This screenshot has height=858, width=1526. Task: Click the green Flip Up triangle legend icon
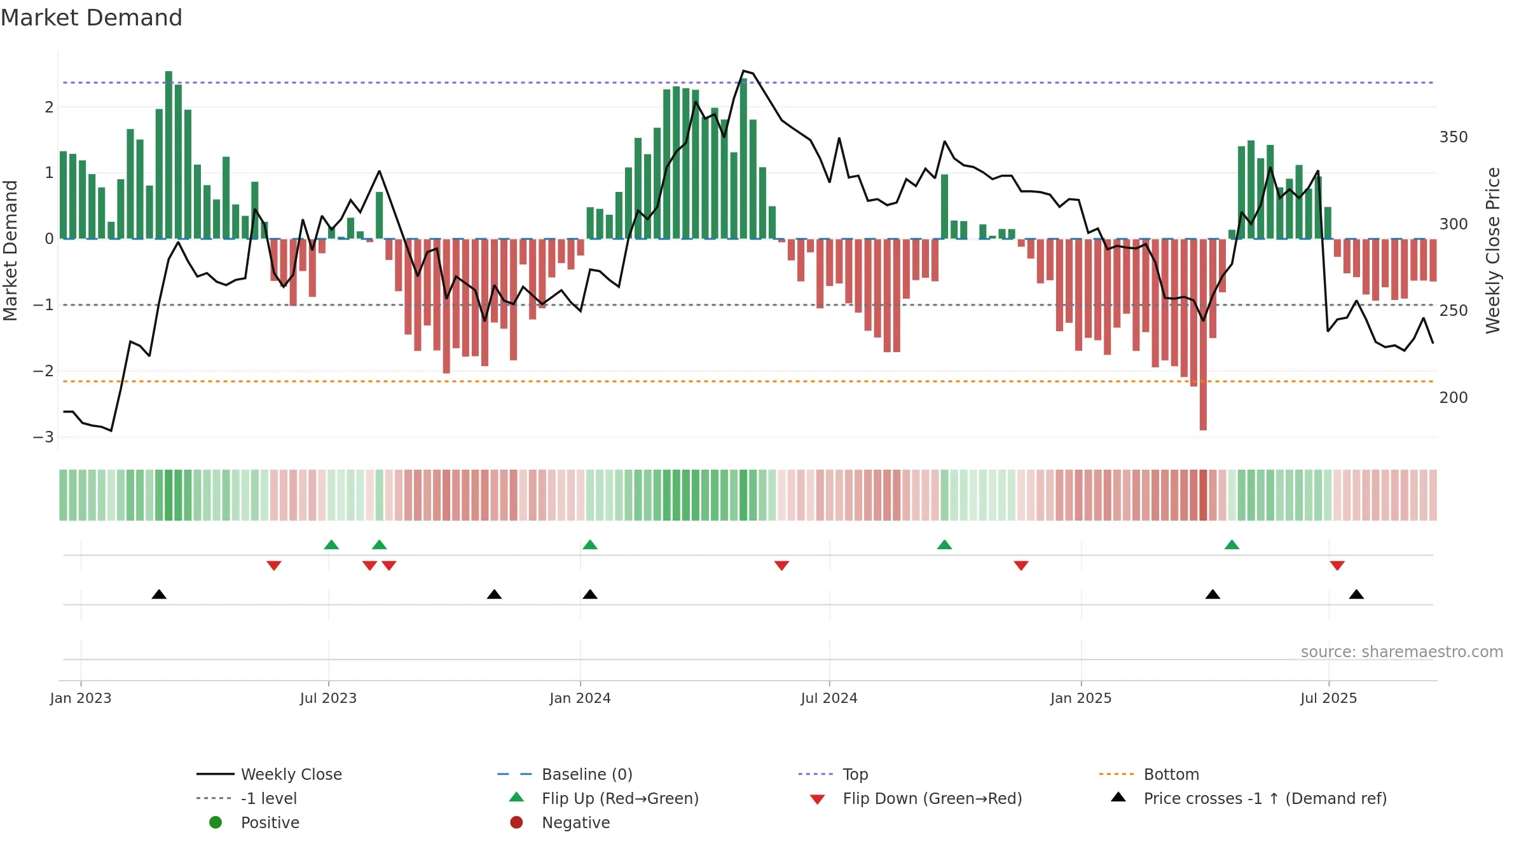517,797
